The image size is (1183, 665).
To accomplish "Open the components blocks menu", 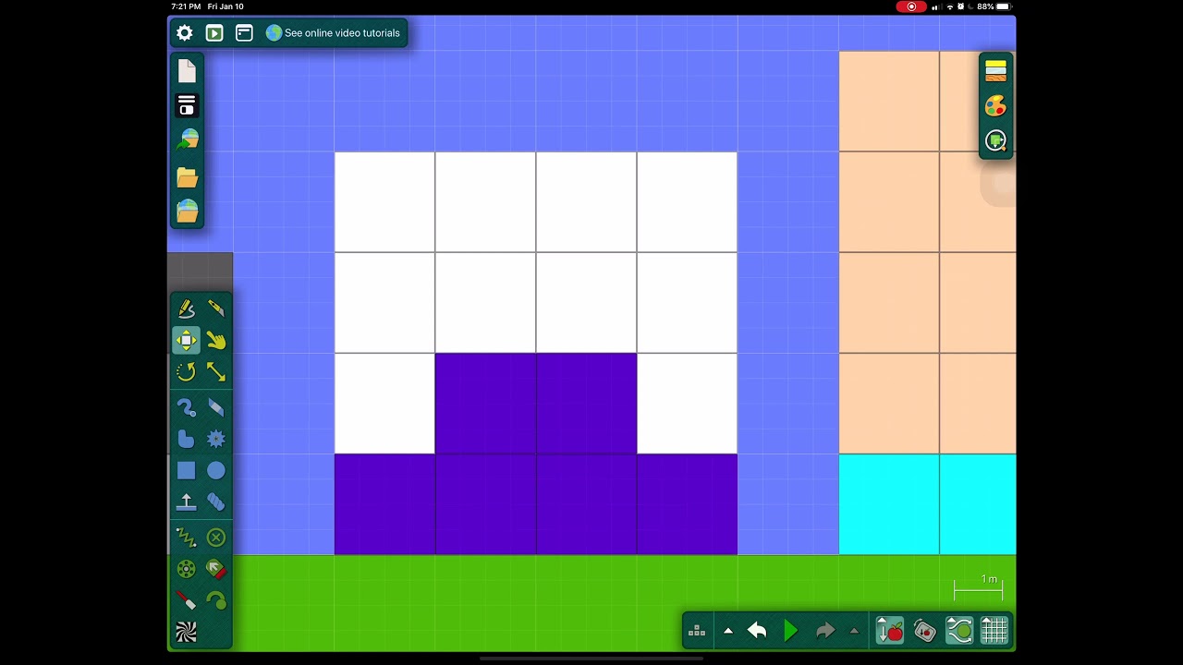I will pyautogui.click(x=697, y=632).
